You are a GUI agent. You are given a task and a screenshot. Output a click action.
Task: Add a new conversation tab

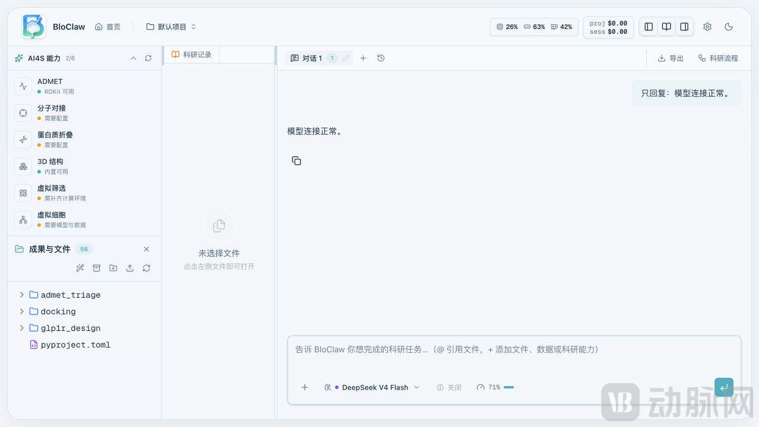coord(363,58)
